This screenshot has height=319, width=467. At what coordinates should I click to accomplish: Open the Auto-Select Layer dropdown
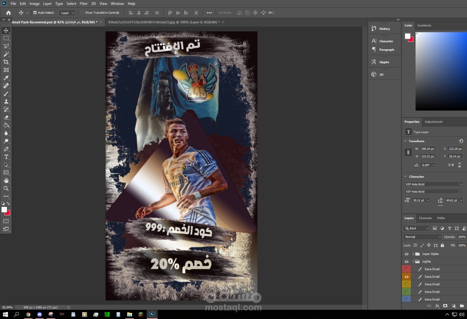tap(67, 13)
